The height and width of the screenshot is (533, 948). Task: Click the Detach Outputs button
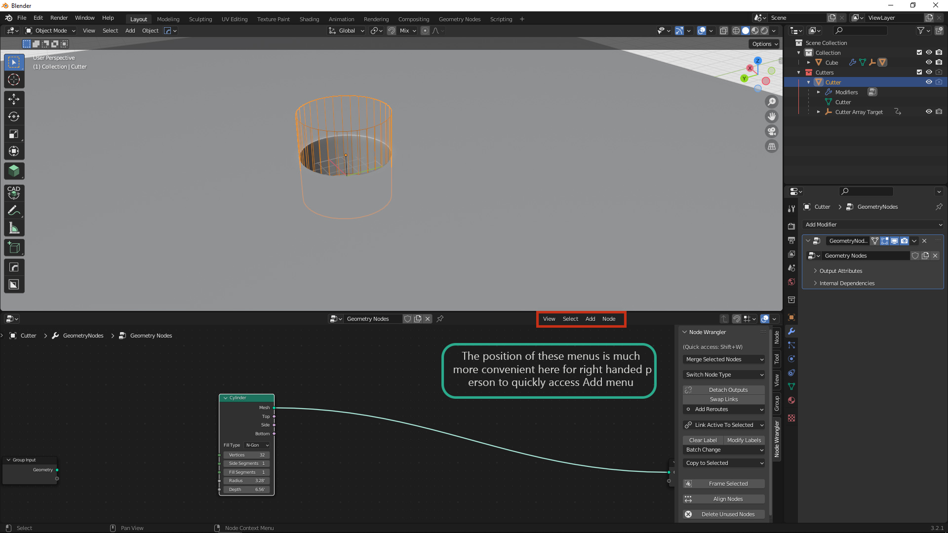click(724, 390)
